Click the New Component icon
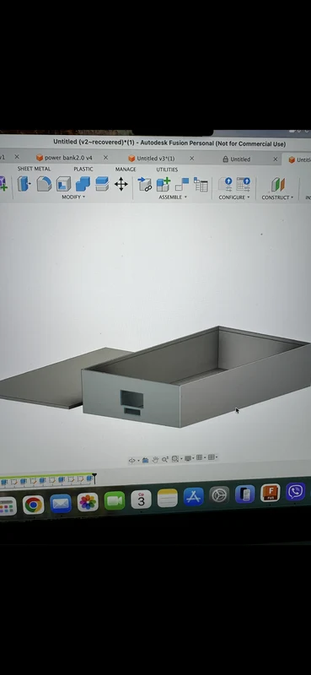Screen dimensions: 311x675 coord(164,184)
